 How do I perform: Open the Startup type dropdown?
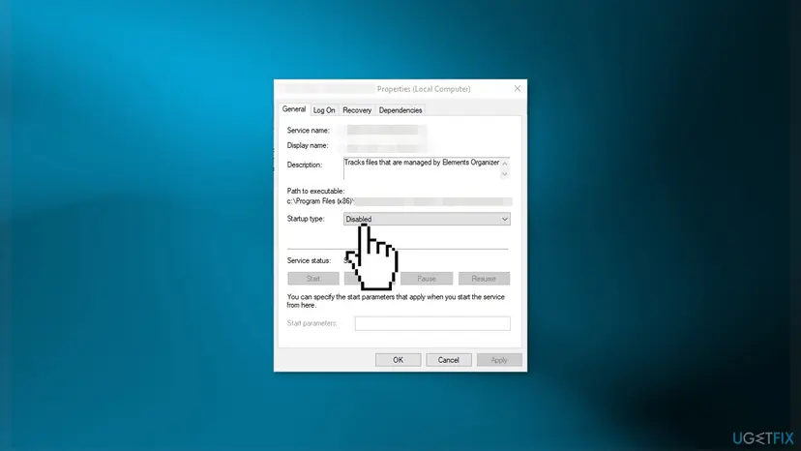point(427,219)
